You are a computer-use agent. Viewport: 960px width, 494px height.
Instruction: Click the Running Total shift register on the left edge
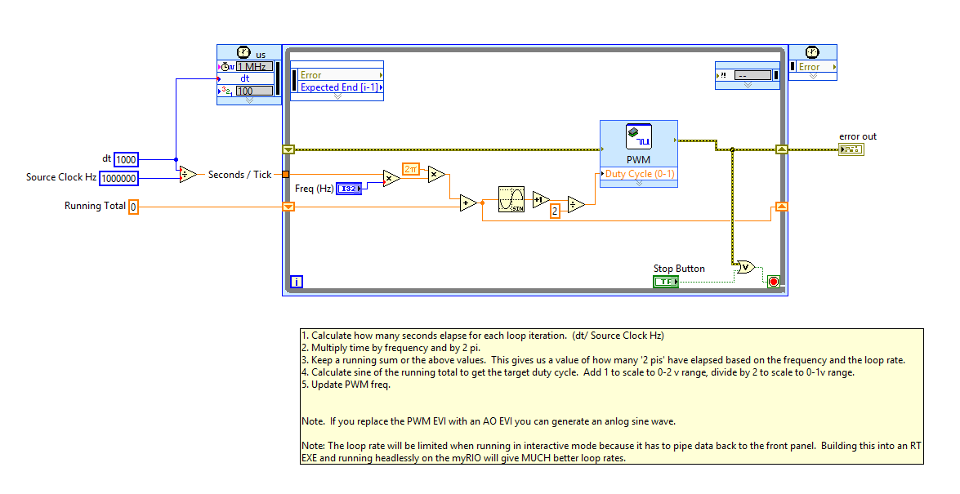[288, 207]
